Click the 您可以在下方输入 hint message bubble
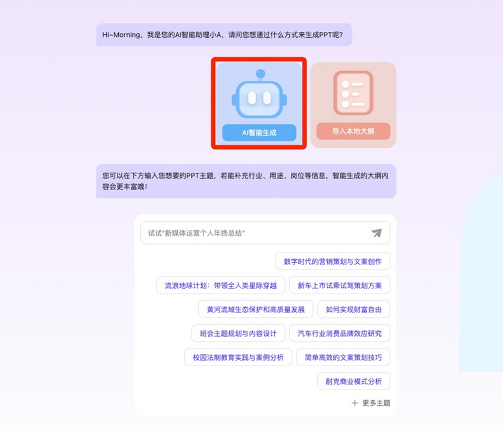503x431 pixels. coord(246,181)
